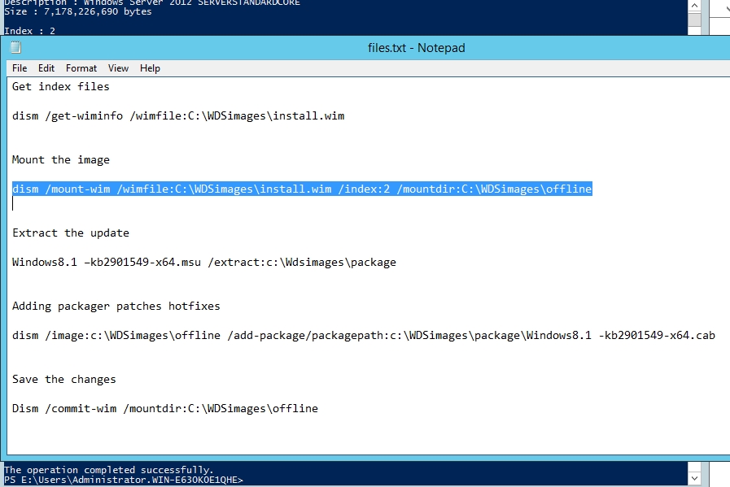Click the dism /add-package command line

click(363, 336)
